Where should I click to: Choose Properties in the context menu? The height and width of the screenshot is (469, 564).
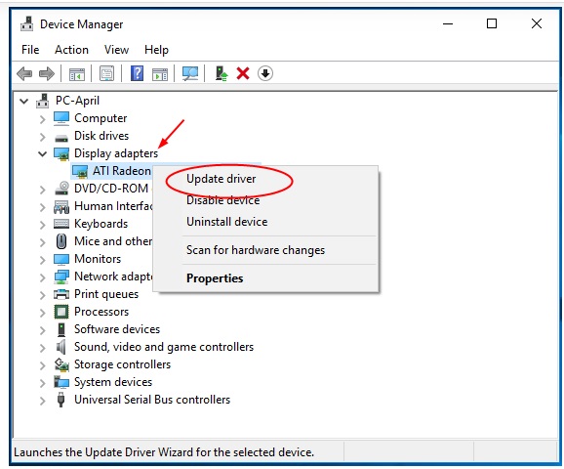(x=215, y=278)
